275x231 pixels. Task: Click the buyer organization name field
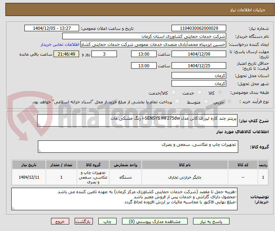(144, 36)
